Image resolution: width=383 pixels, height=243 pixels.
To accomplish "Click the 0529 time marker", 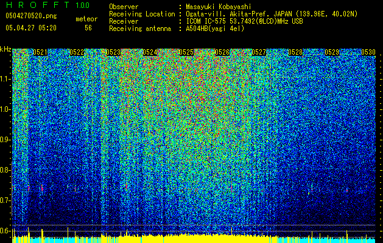I will pyautogui.click(x=332, y=52).
